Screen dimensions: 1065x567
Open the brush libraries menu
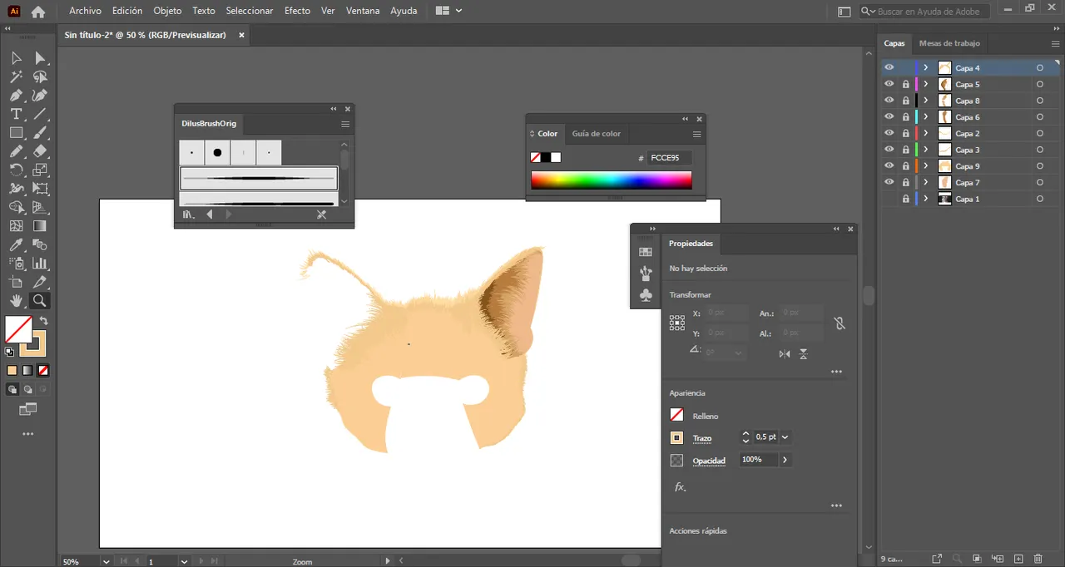[189, 214]
